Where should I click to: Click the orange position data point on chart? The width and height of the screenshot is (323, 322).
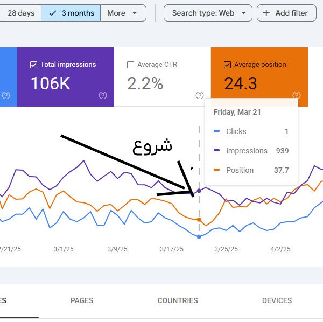coord(199,220)
